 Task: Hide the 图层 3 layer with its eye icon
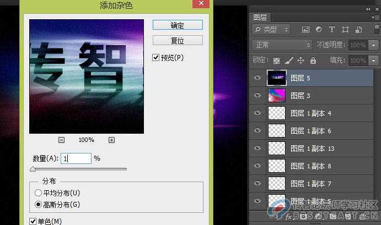257,96
